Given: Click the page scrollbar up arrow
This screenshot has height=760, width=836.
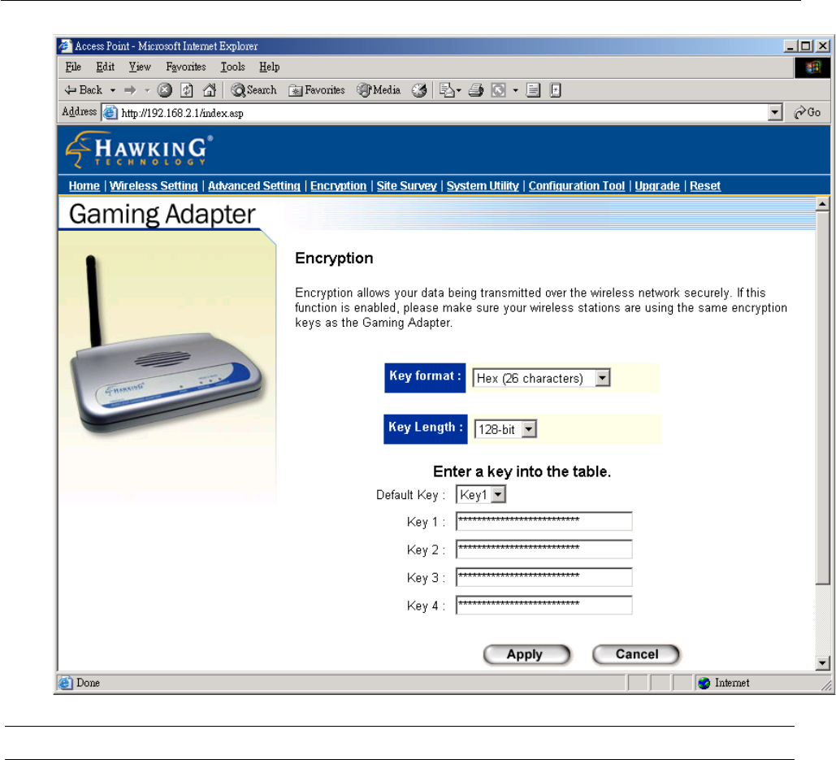Looking at the screenshot, I should (x=822, y=204).
